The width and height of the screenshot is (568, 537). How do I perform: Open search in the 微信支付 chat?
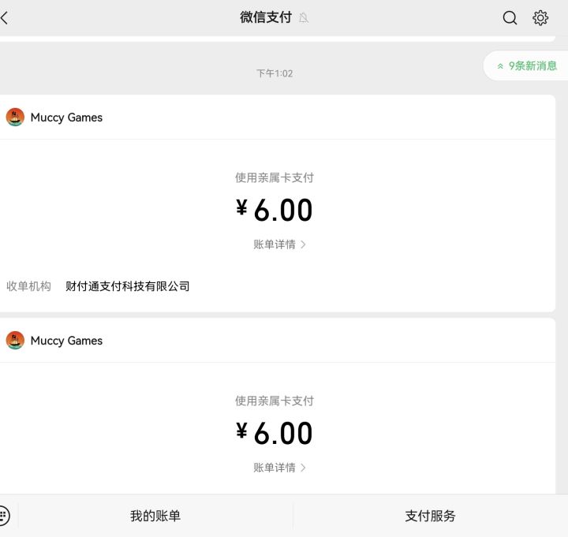point(510,17)
